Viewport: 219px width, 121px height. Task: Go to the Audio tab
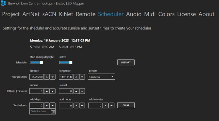tap(134, 14)
